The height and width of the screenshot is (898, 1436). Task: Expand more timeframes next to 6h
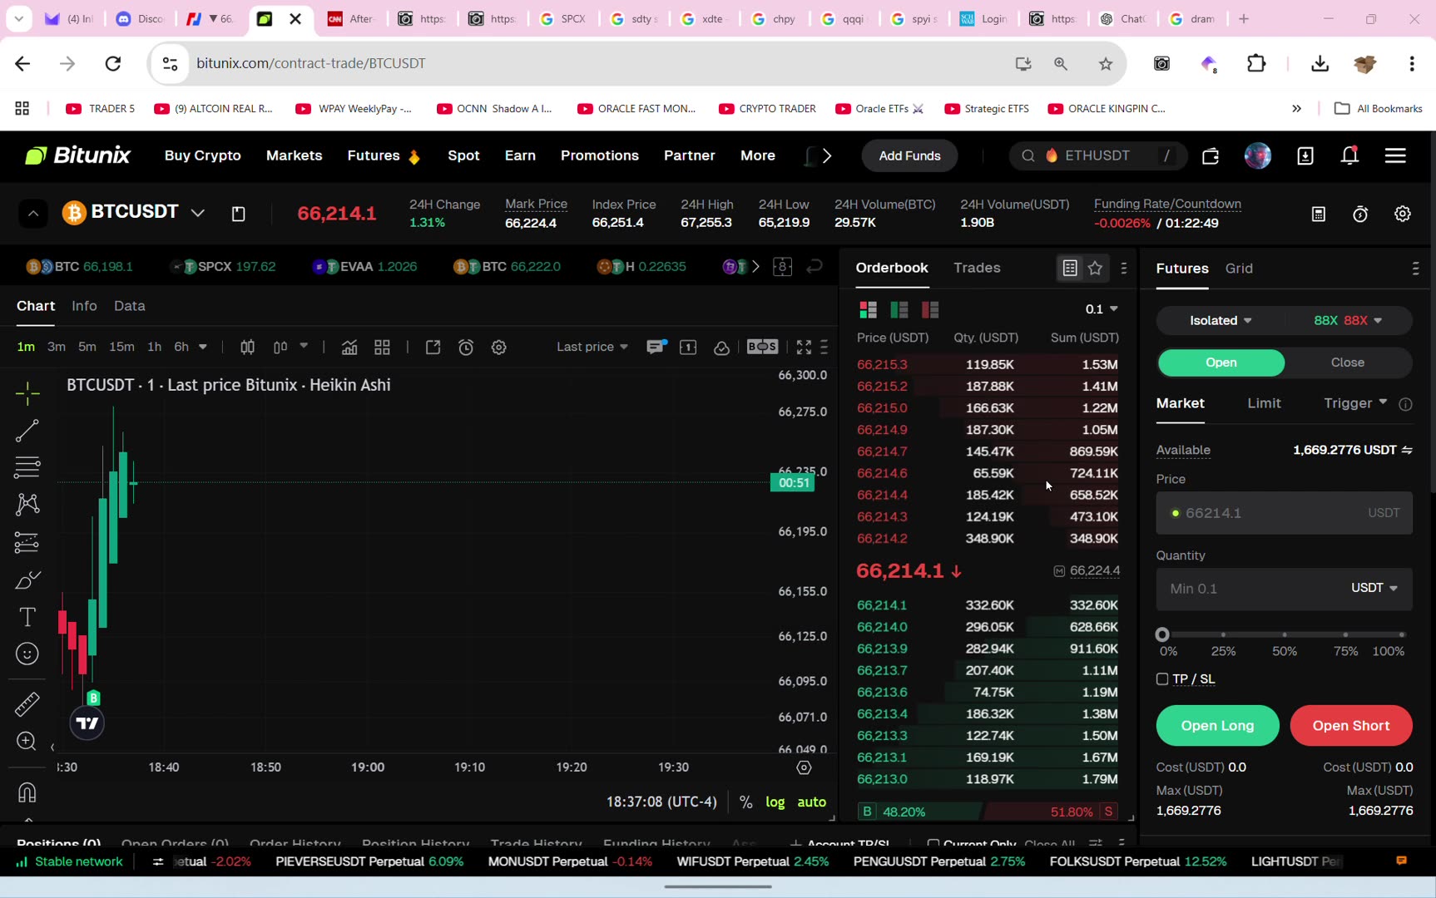point(202,347)
